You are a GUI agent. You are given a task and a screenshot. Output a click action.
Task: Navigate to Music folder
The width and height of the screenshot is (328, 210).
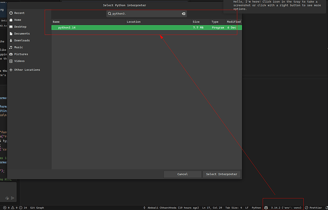click(18, 48)
